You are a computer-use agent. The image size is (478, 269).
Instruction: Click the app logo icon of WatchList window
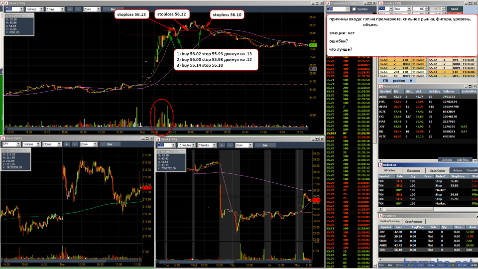coord(381,86)
